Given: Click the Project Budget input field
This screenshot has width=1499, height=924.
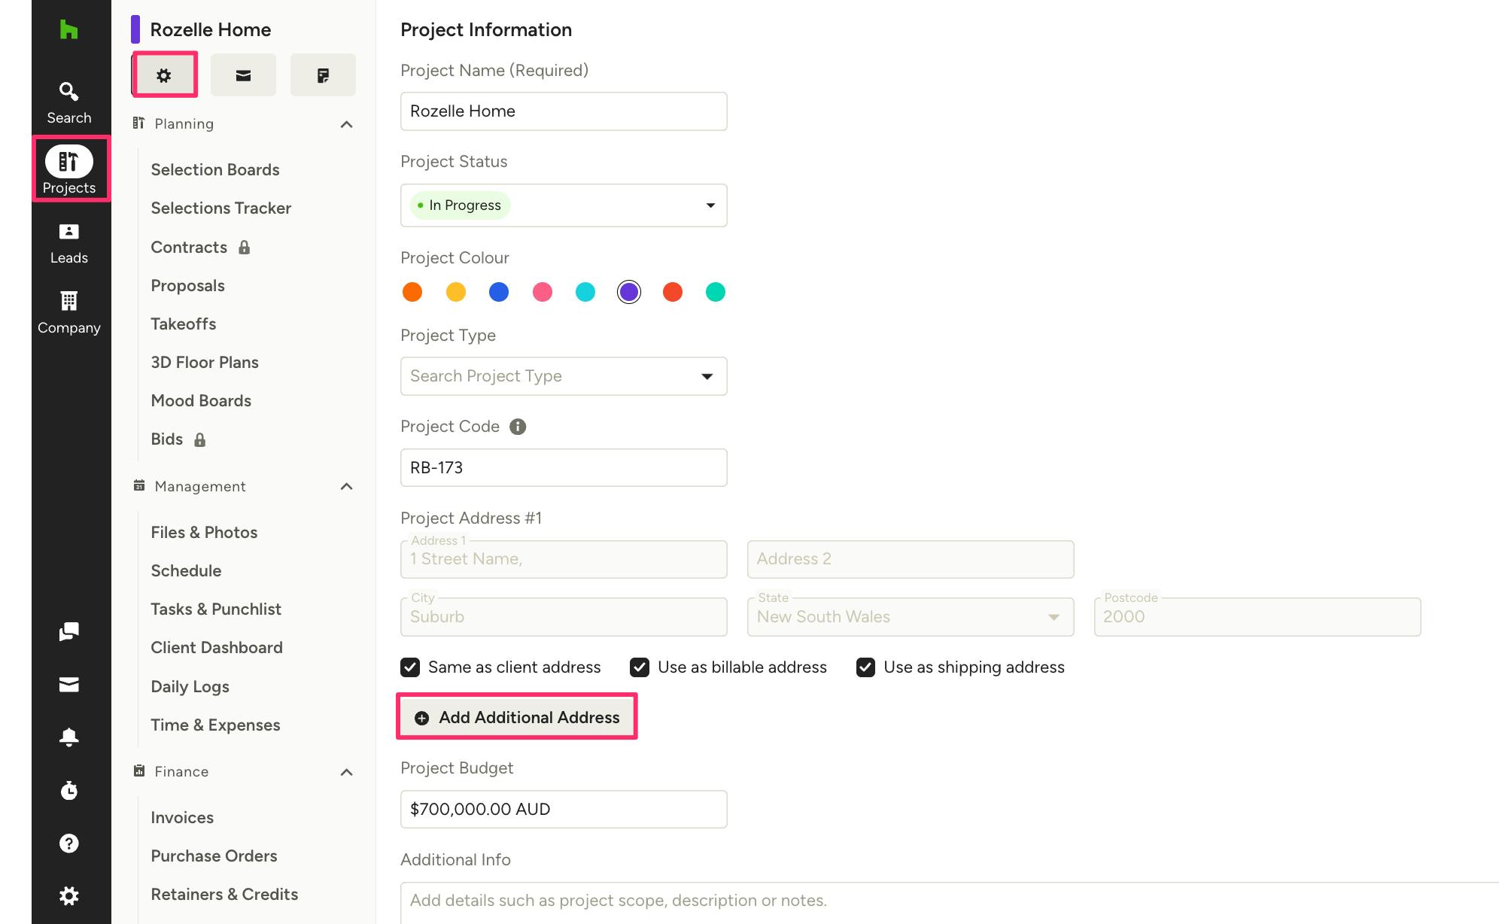Looking at the screenshot, I should 564,810.
